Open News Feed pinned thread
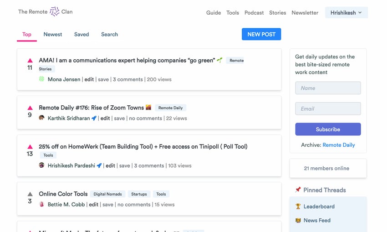Screen dimensions: 387x232 317,221
